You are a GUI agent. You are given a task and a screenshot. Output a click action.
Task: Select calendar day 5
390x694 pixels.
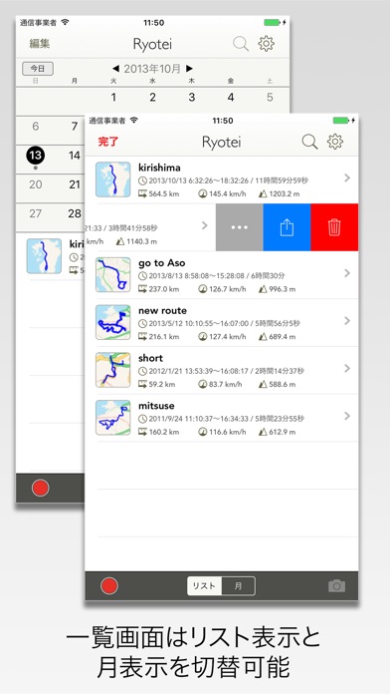(x=270, y=98)
